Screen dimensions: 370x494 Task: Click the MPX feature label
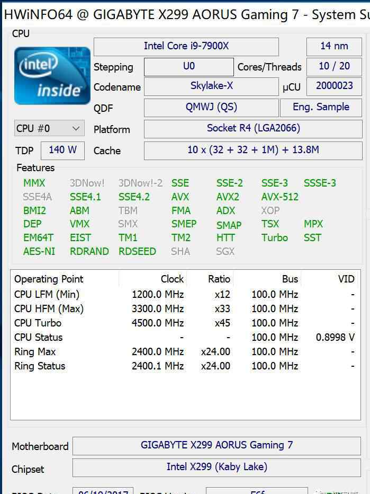pyautogui.click(x=313, y=224)
